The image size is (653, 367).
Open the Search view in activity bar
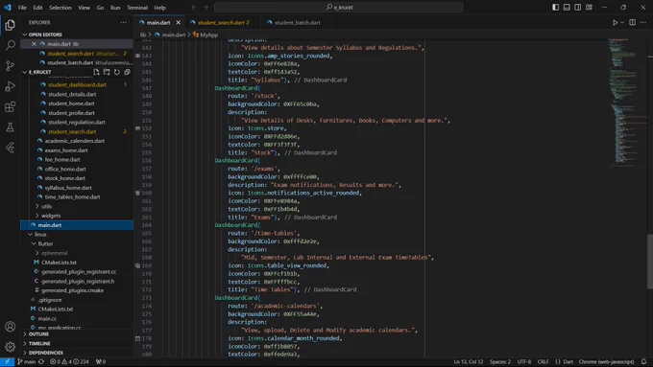coord(10,45)
